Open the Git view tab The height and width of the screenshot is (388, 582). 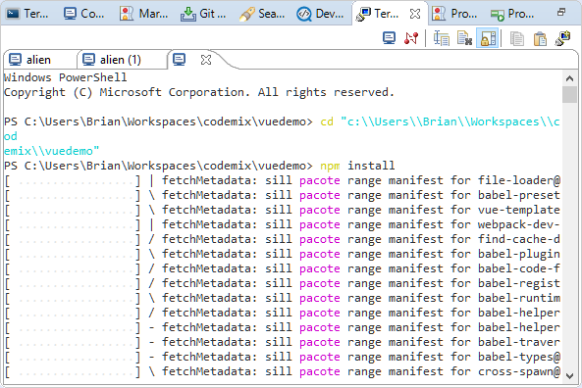click(x=203, y=14)
